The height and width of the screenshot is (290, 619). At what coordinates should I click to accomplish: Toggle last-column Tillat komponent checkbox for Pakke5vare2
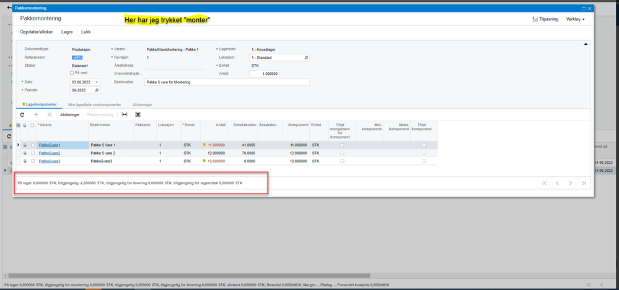point(424,153)
